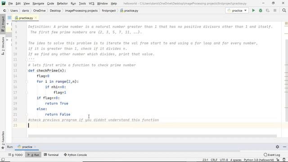Toggle the Run tool window button
This screenshot has width=288, height=162.
[x=33, y=155]
